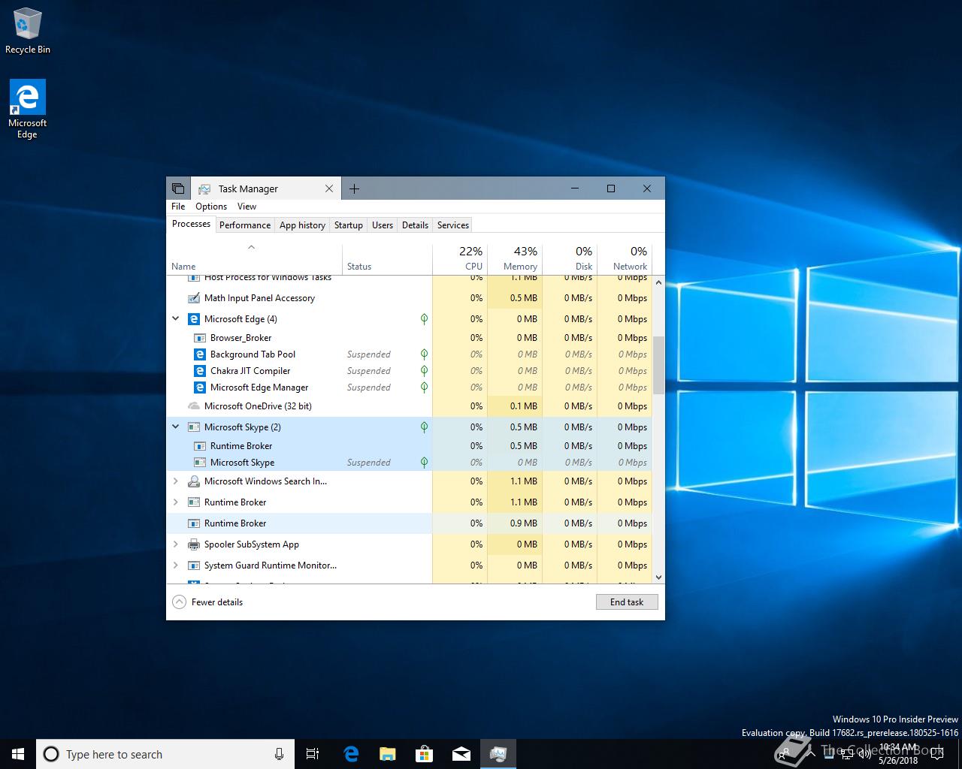Click the Microsoft Edge (4) process icon

pos(193,319)
